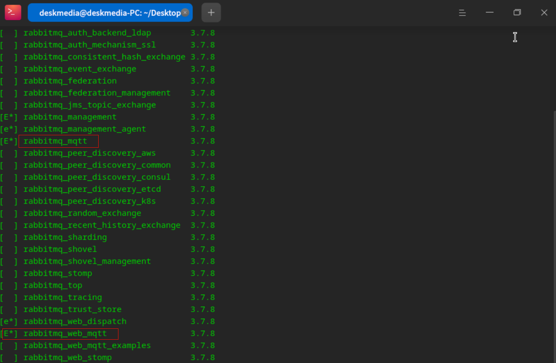Click the 3.7.8 version next to rabbitmq_tracing
Viewport: 556px width, 363px height.
click(203, 297)
